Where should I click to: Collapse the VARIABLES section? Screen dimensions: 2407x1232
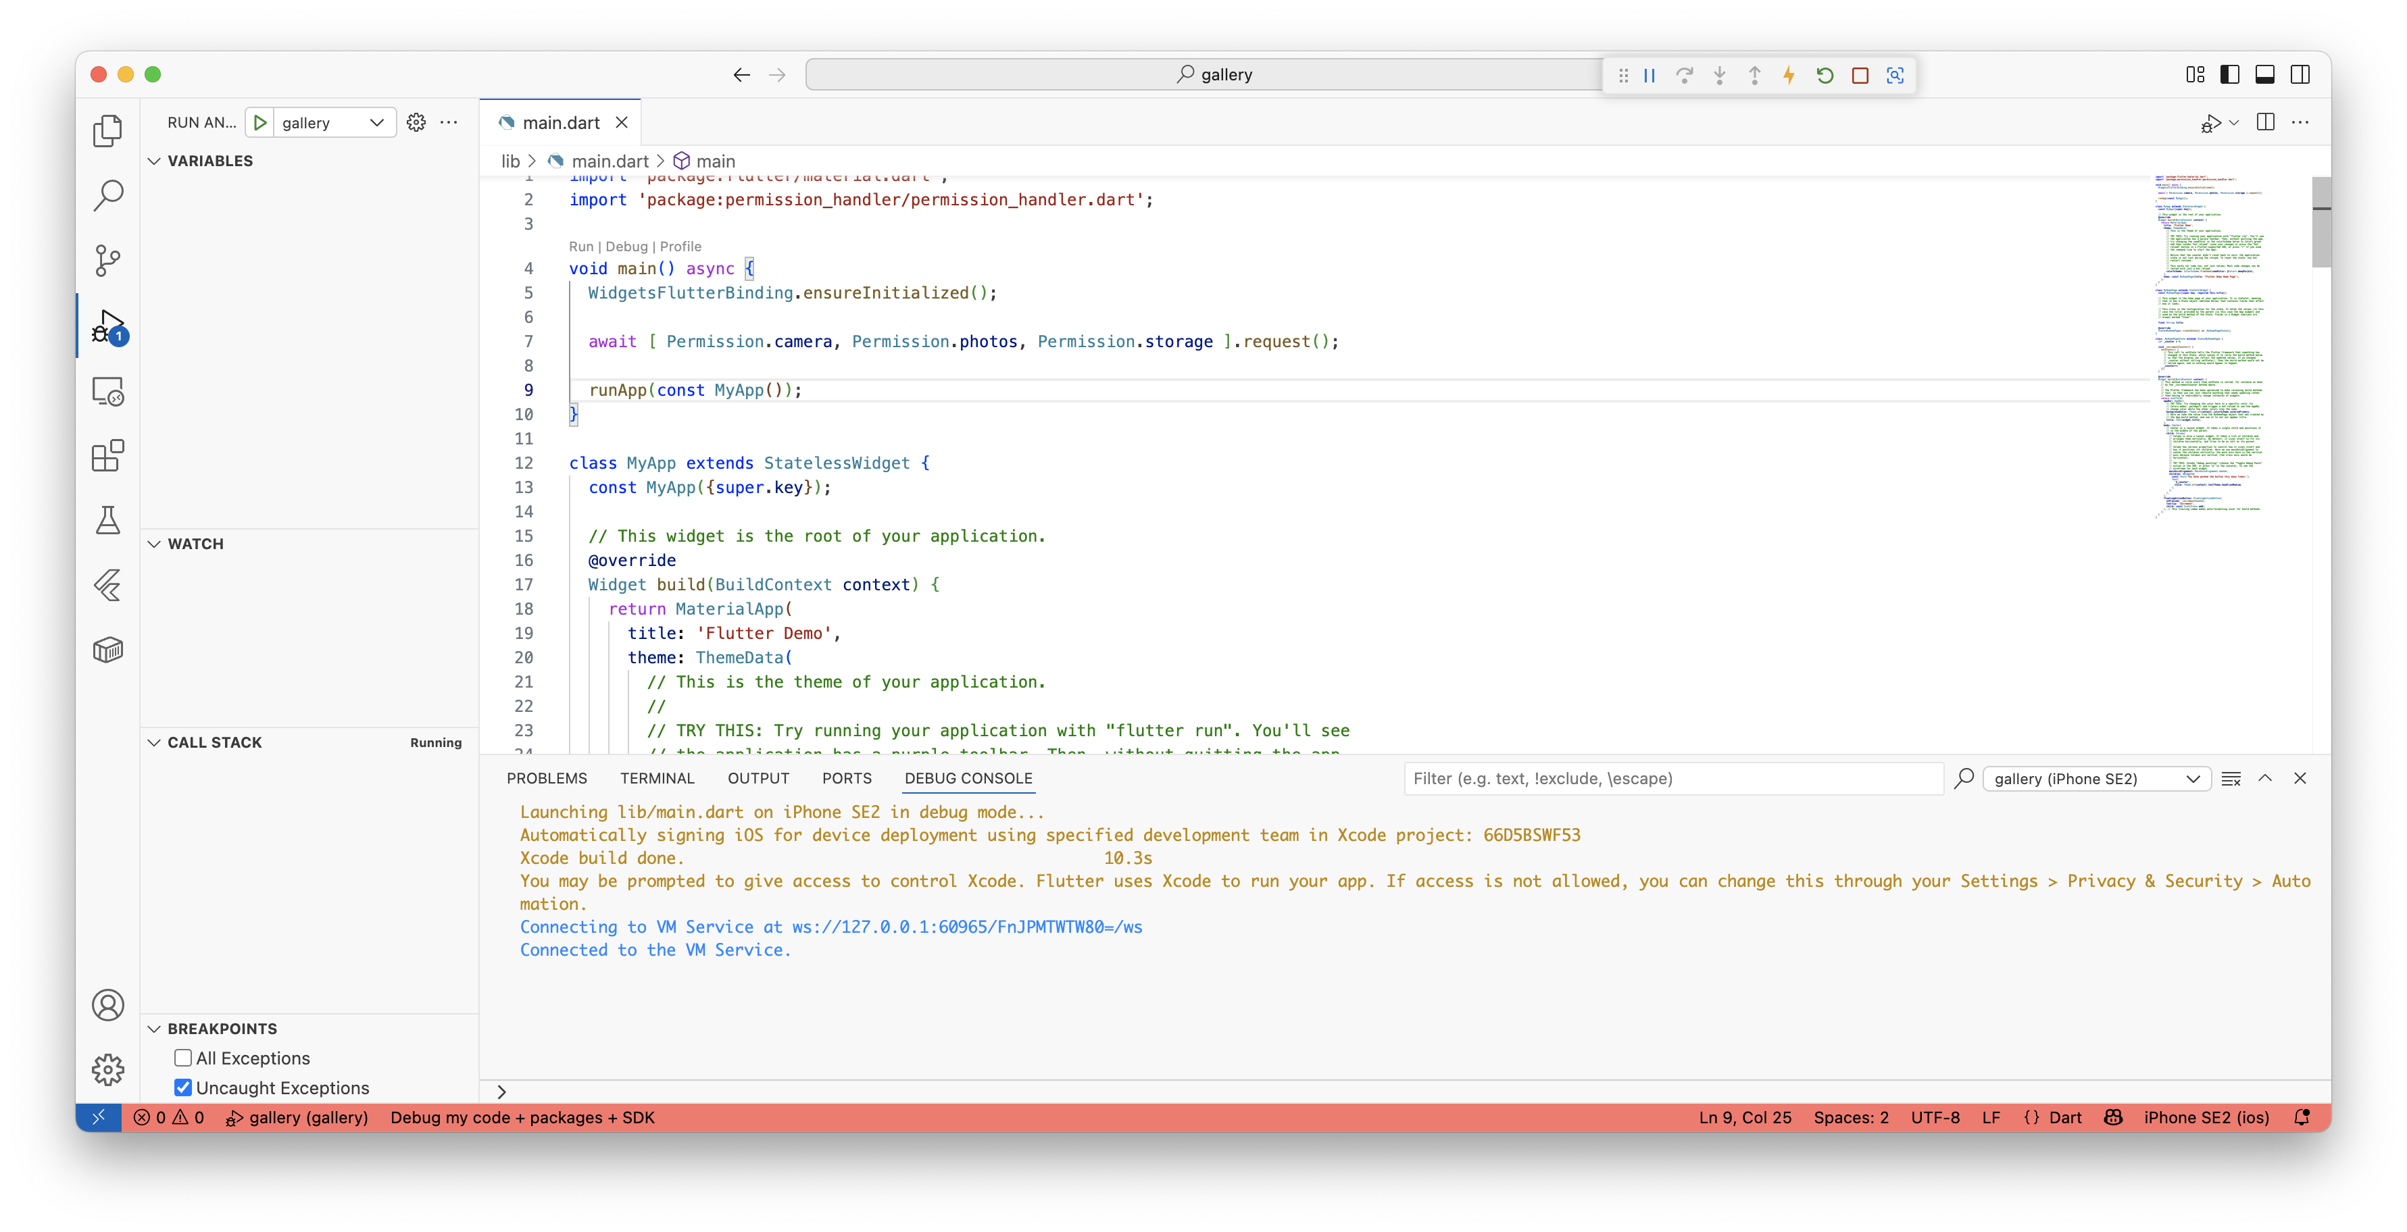(154, 161)
